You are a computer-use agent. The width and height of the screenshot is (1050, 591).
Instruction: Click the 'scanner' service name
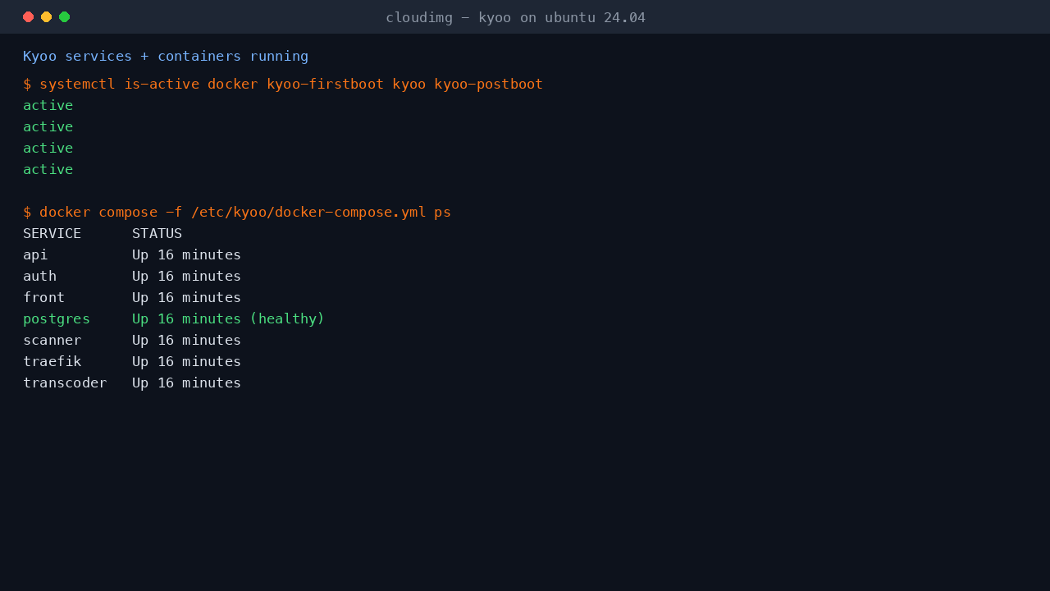coord(52,340)
